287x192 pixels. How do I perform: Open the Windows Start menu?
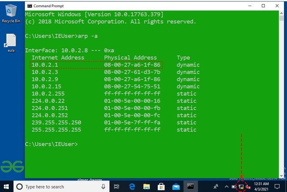[x=7, y=186]
